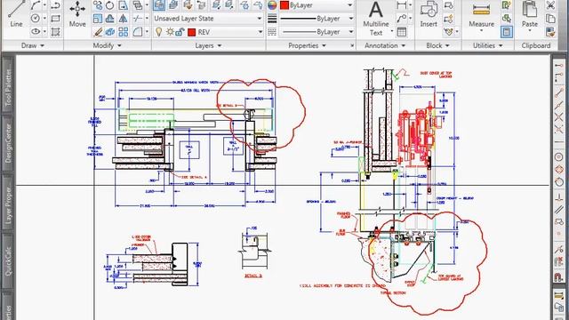
Task: Select the Ellipse tool
Action: (x=36, y=32)
